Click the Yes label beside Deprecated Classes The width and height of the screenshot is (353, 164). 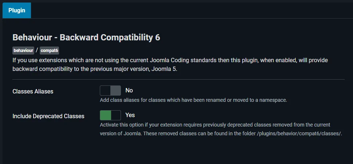coord(130,115)
